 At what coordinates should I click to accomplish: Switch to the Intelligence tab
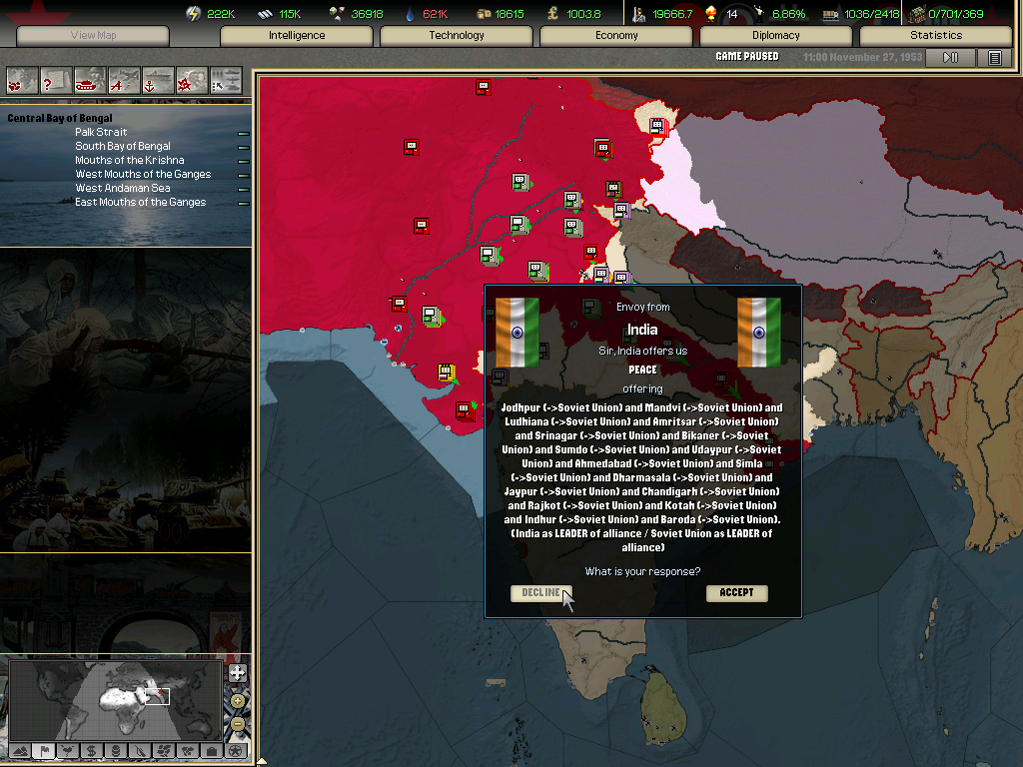click(x=297, y=36)
